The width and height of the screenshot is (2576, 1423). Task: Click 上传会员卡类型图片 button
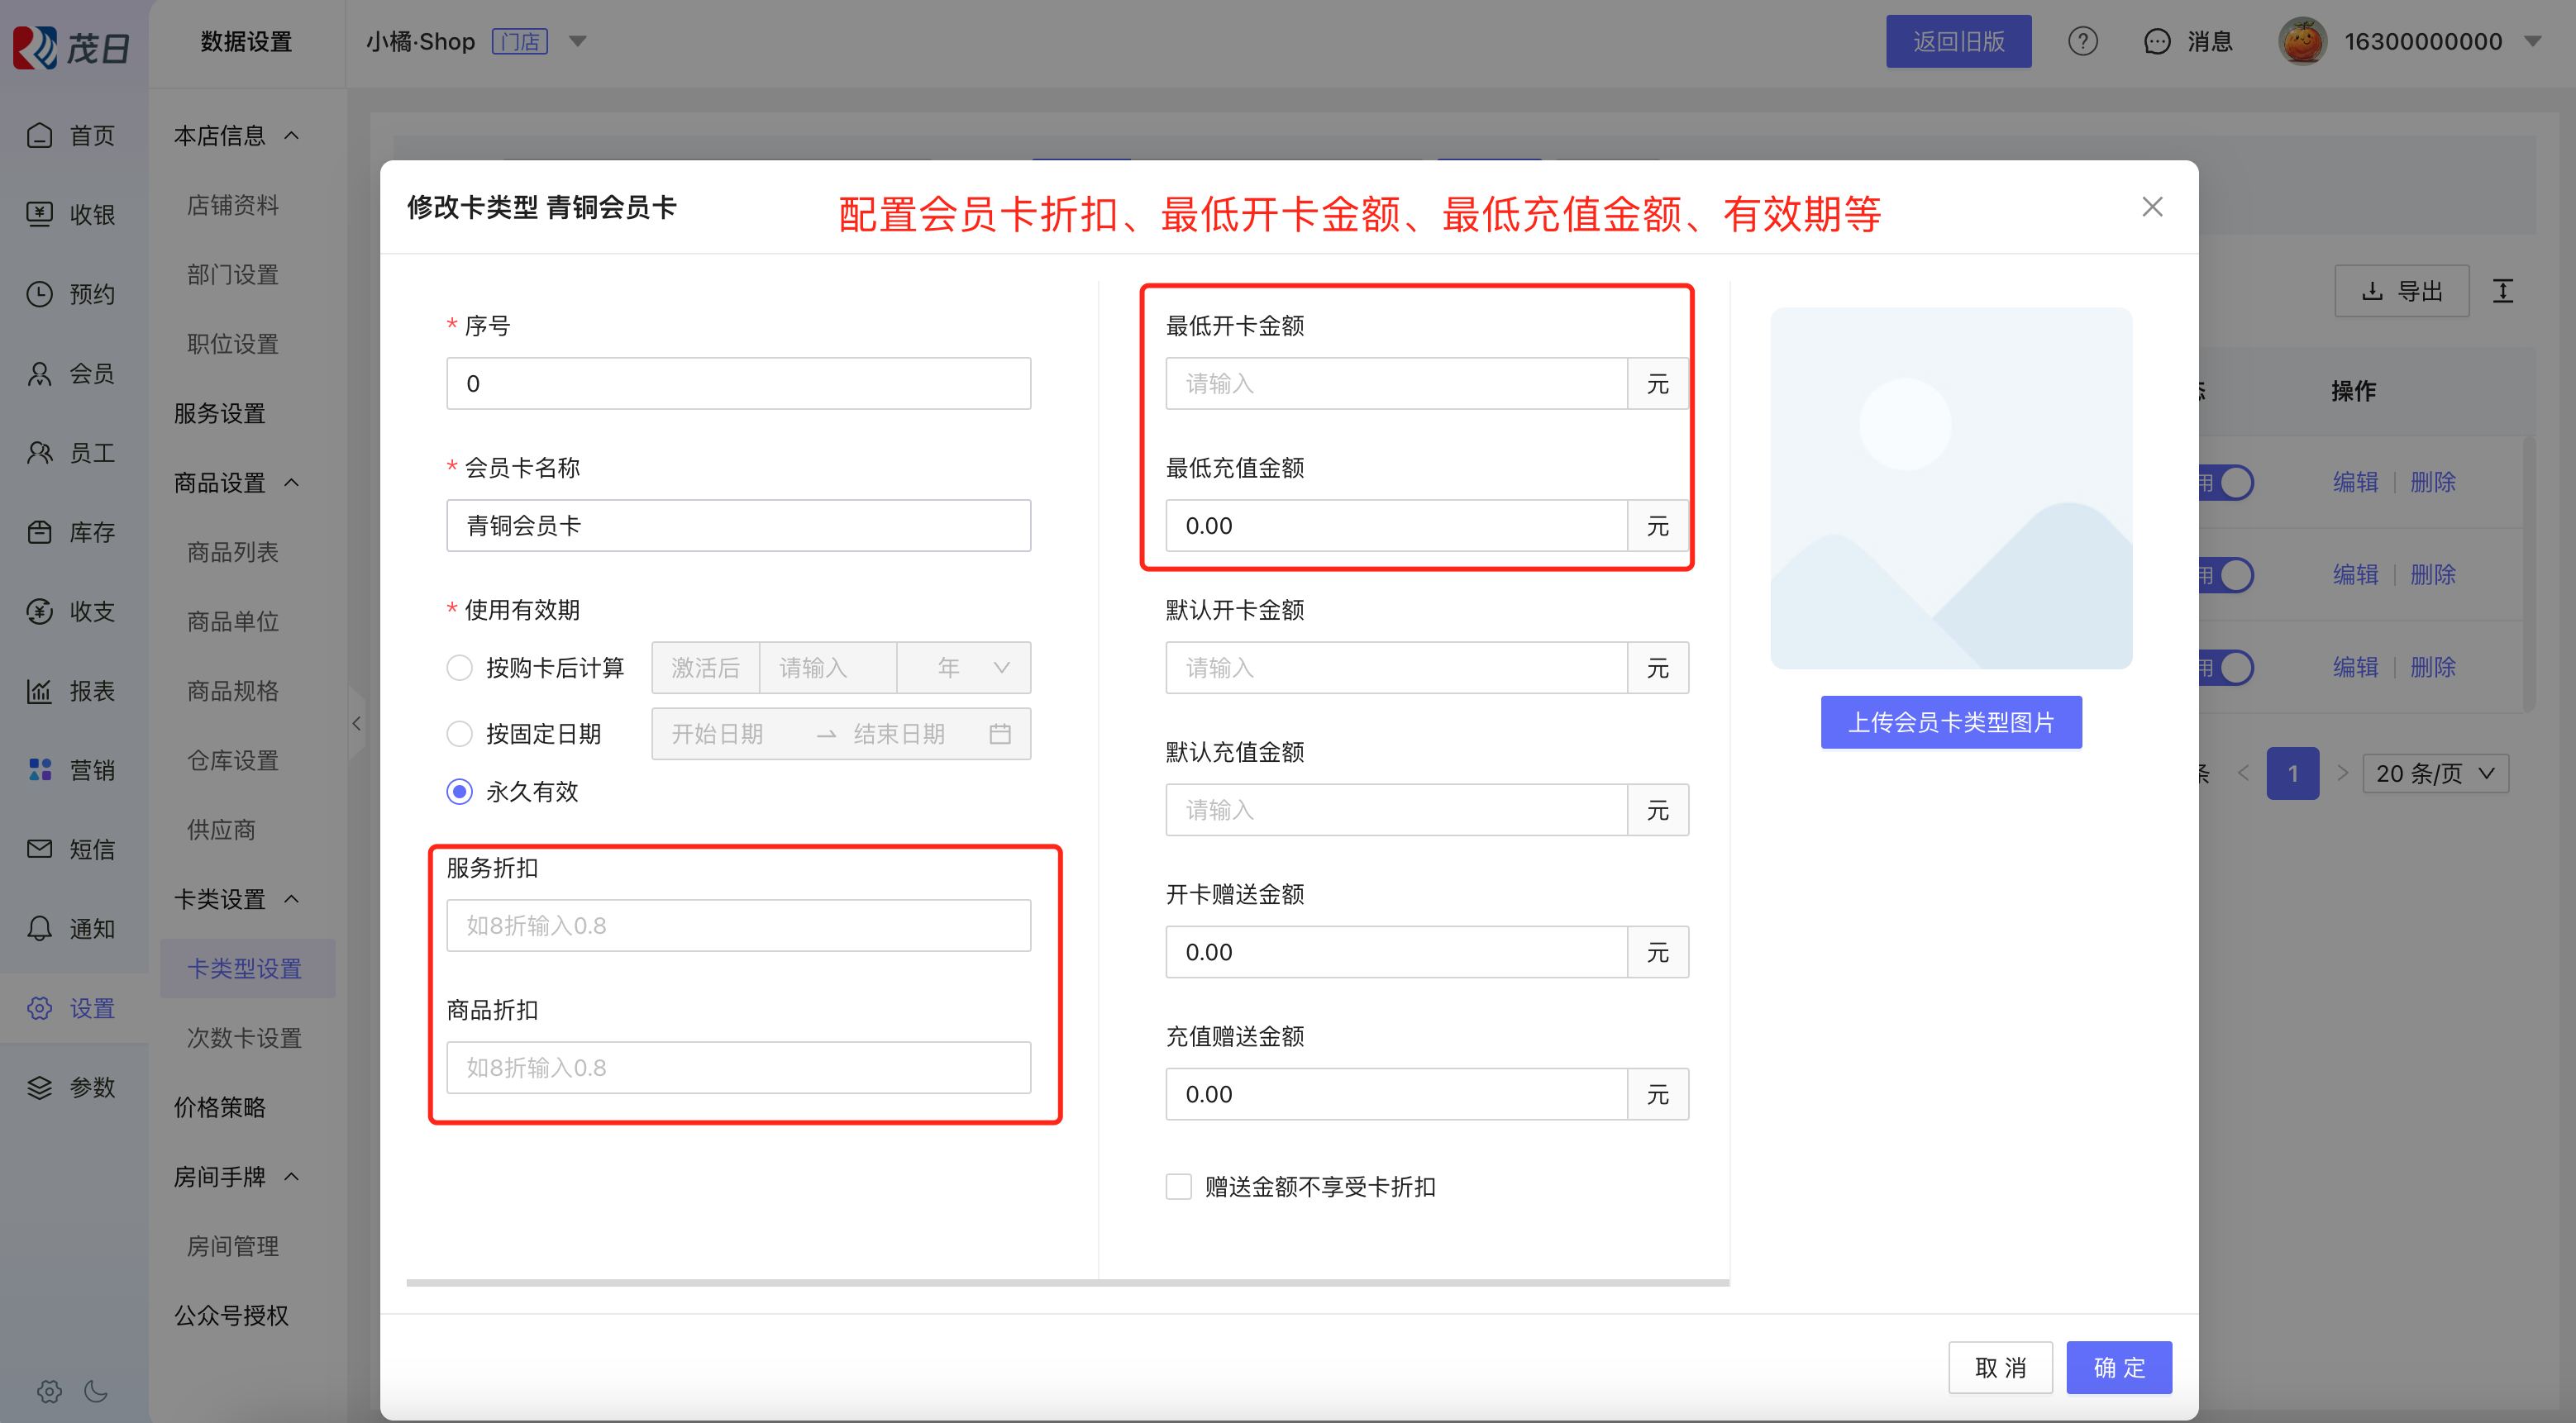click(1950, 721)
